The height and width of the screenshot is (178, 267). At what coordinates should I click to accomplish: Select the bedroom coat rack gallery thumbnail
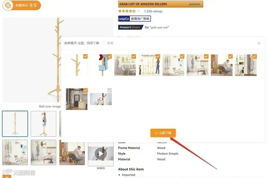pos(44,153)
